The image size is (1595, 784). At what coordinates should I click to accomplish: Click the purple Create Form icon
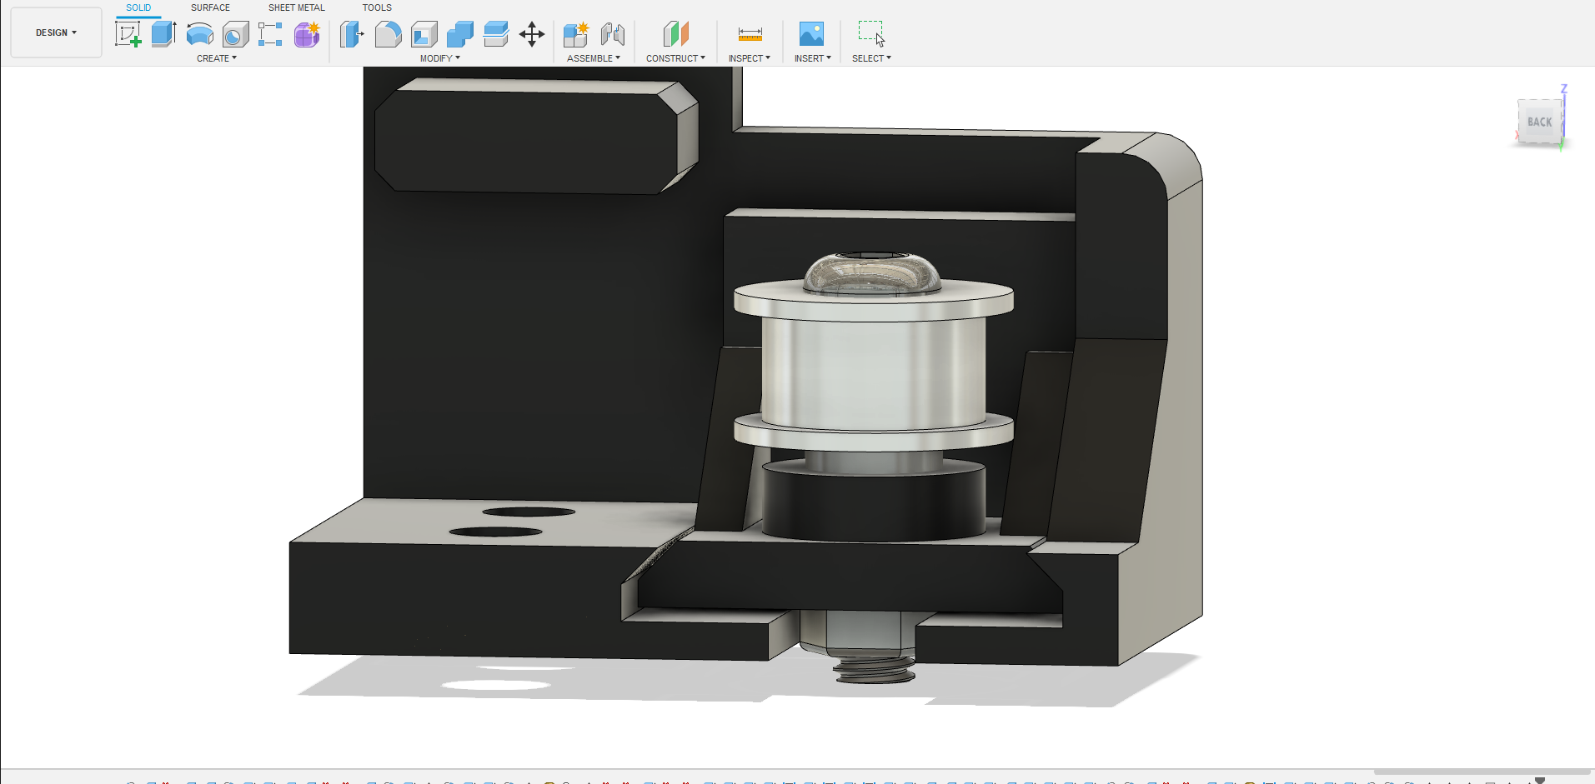(x=307, y=34)
